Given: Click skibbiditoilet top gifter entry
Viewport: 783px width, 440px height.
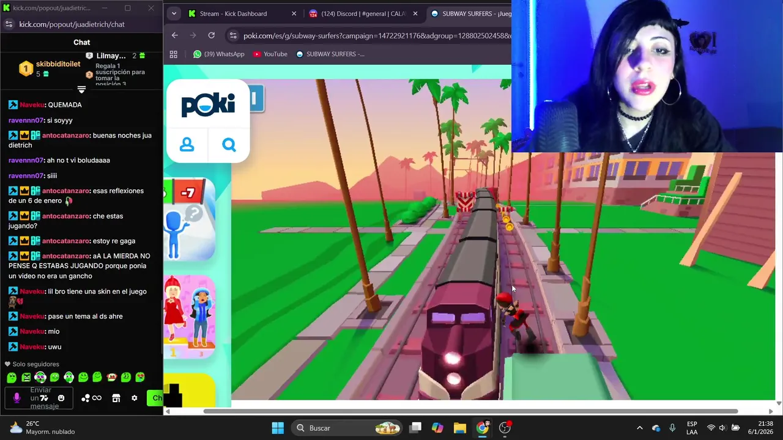Looking at the screenshot, I should (x=50, y=68).
